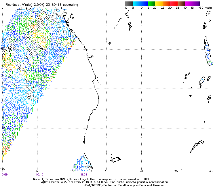This screenshot has height=187, width=213.
Task: Click the title 'Rapidsact Winds(12.5KM) 20160416 ascending'
Action: pyautogui.click(x=42, y=5)
